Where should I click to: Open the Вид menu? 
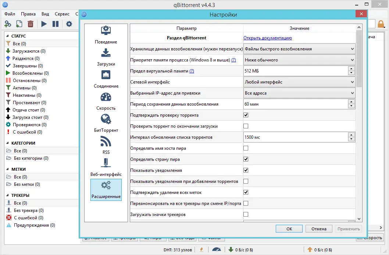(45, 14)
